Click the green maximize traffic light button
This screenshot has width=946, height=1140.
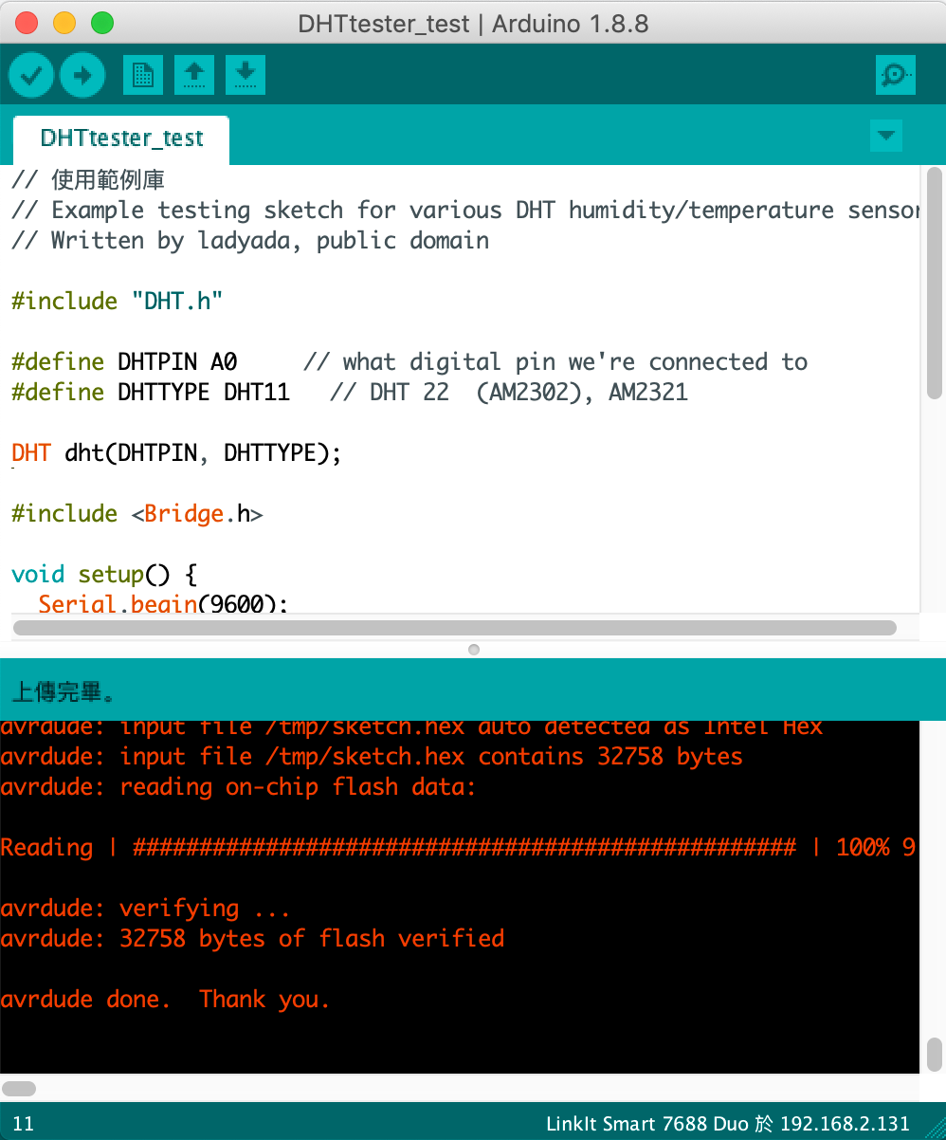pos(102,21)
